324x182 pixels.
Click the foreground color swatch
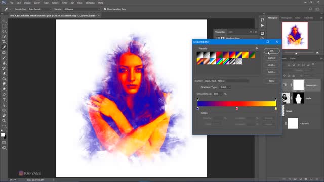[3, 135]
